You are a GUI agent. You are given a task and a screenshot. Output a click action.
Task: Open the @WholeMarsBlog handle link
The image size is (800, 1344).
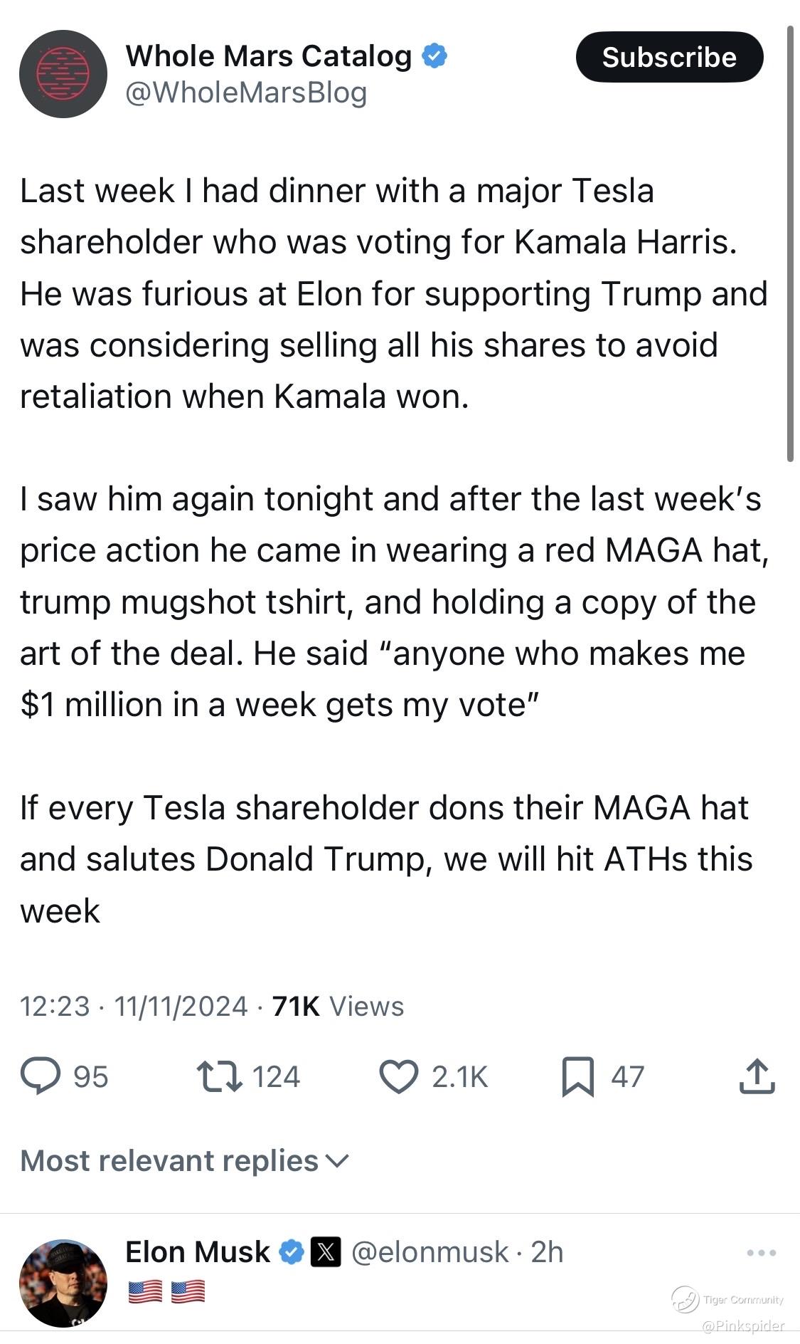pyautogui.click(x=246, y=93)
